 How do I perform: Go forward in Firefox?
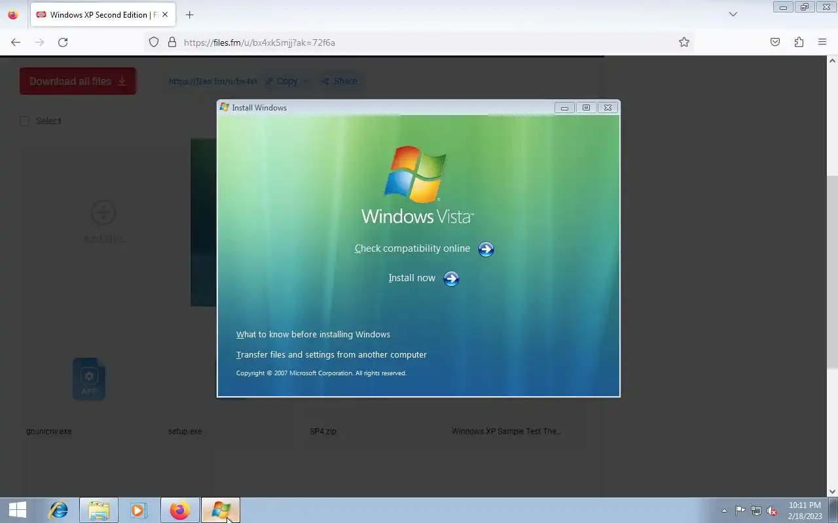[39, 42]
